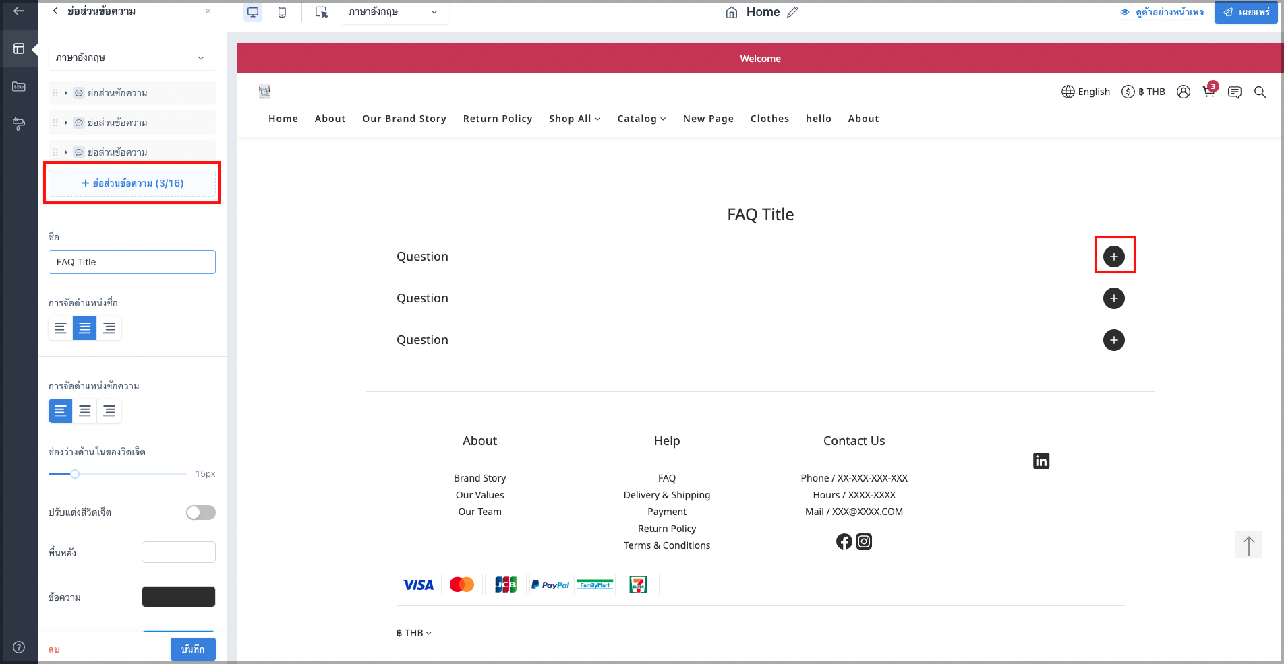1284x664 pixels.
Task: Click the บันทึก save button
Action: [193, 649]
